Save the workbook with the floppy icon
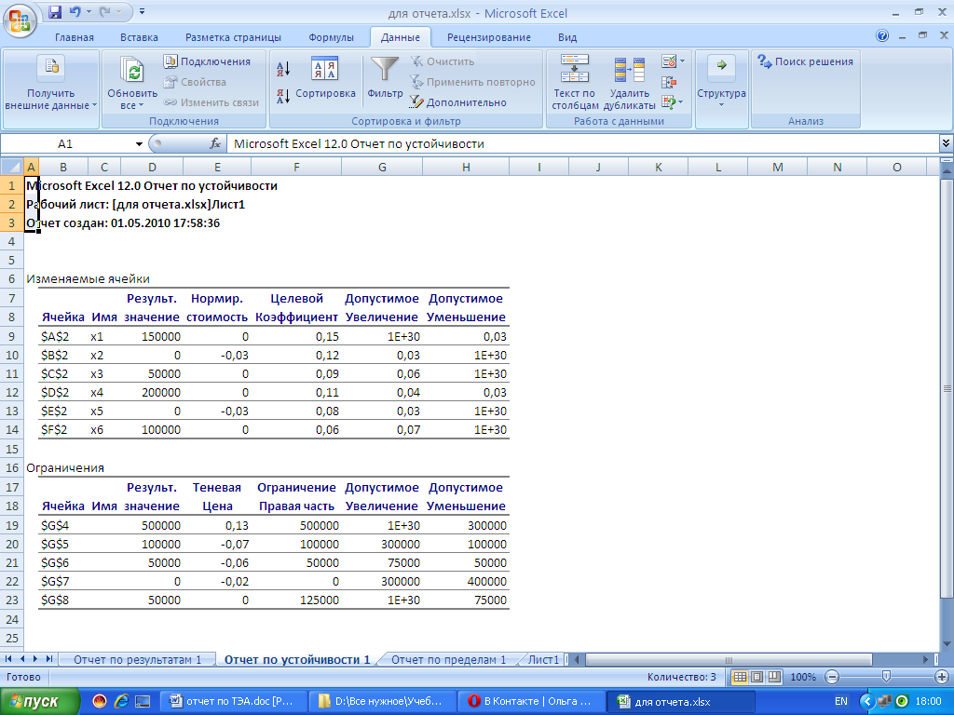This screenshot has height=715, width=954. [x=55, y=11]
